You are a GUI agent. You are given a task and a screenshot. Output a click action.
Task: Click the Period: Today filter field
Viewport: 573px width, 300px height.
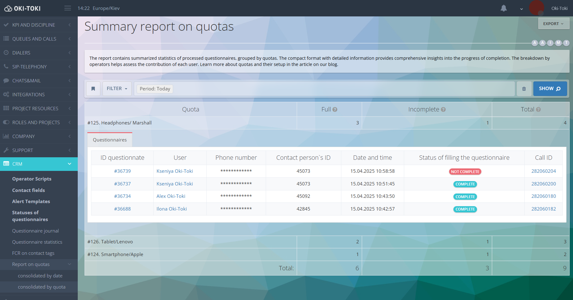[x=155, y=89]
